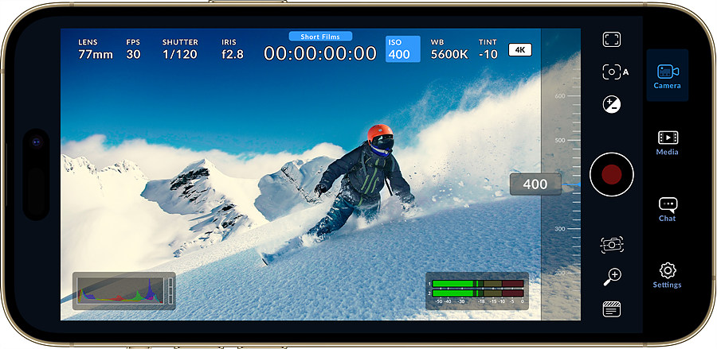Open the SHUTTER 1/120 setting
This screenshot has height=349, width=717.
point(180,49)
